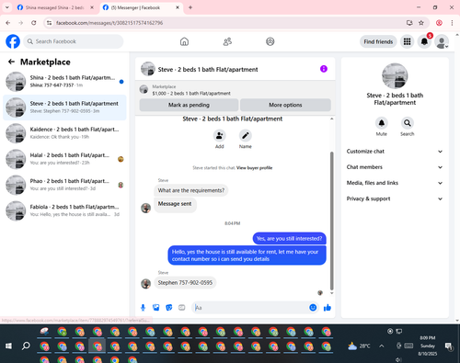This screenshot has width=460, height=363.
Task: Send a thumbs-up like
Action: pyautogui.click(x=328, y=308)
